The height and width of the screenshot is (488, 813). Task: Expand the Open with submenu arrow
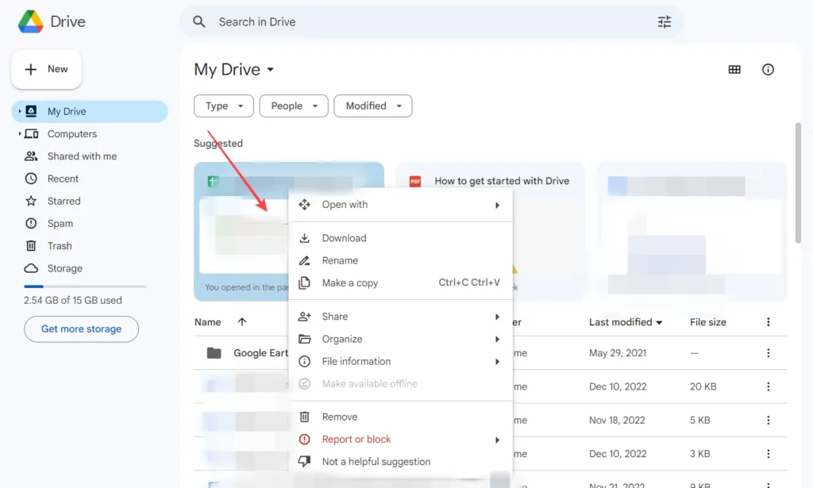coord(497,206)
